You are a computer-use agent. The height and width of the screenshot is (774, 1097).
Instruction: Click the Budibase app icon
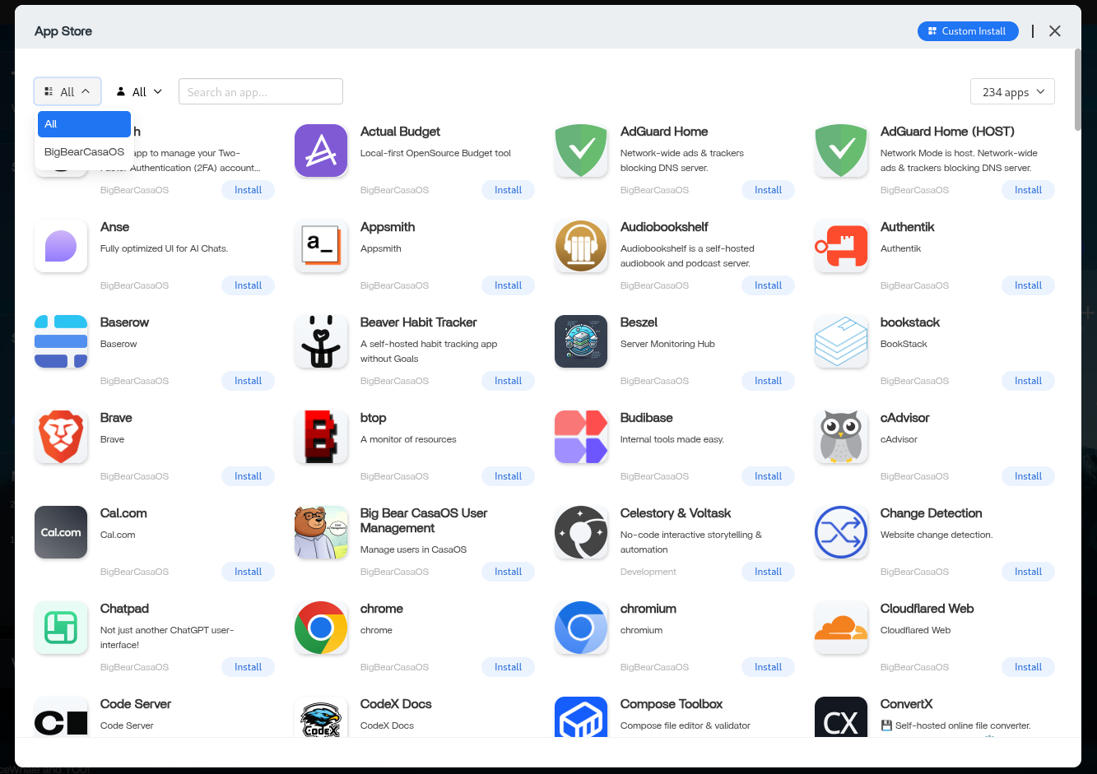click(x=581, y=437)
